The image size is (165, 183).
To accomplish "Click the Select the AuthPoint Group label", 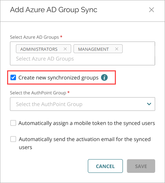I will (38, 93).
